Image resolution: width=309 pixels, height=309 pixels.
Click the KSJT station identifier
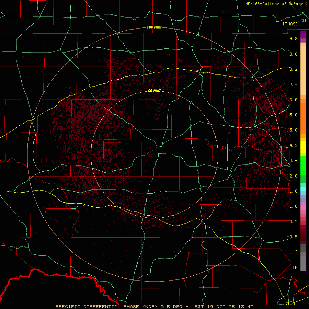click(198, 307)
